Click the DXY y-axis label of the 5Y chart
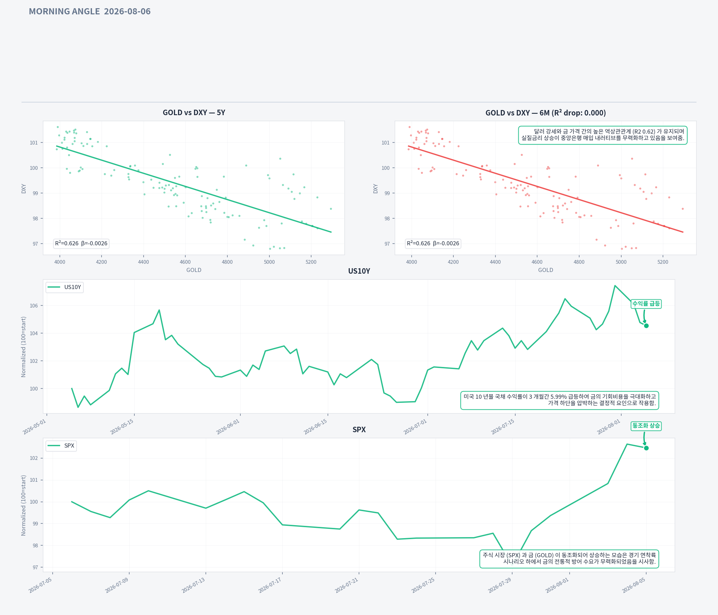Screen dimensions: 718x615 24,188
